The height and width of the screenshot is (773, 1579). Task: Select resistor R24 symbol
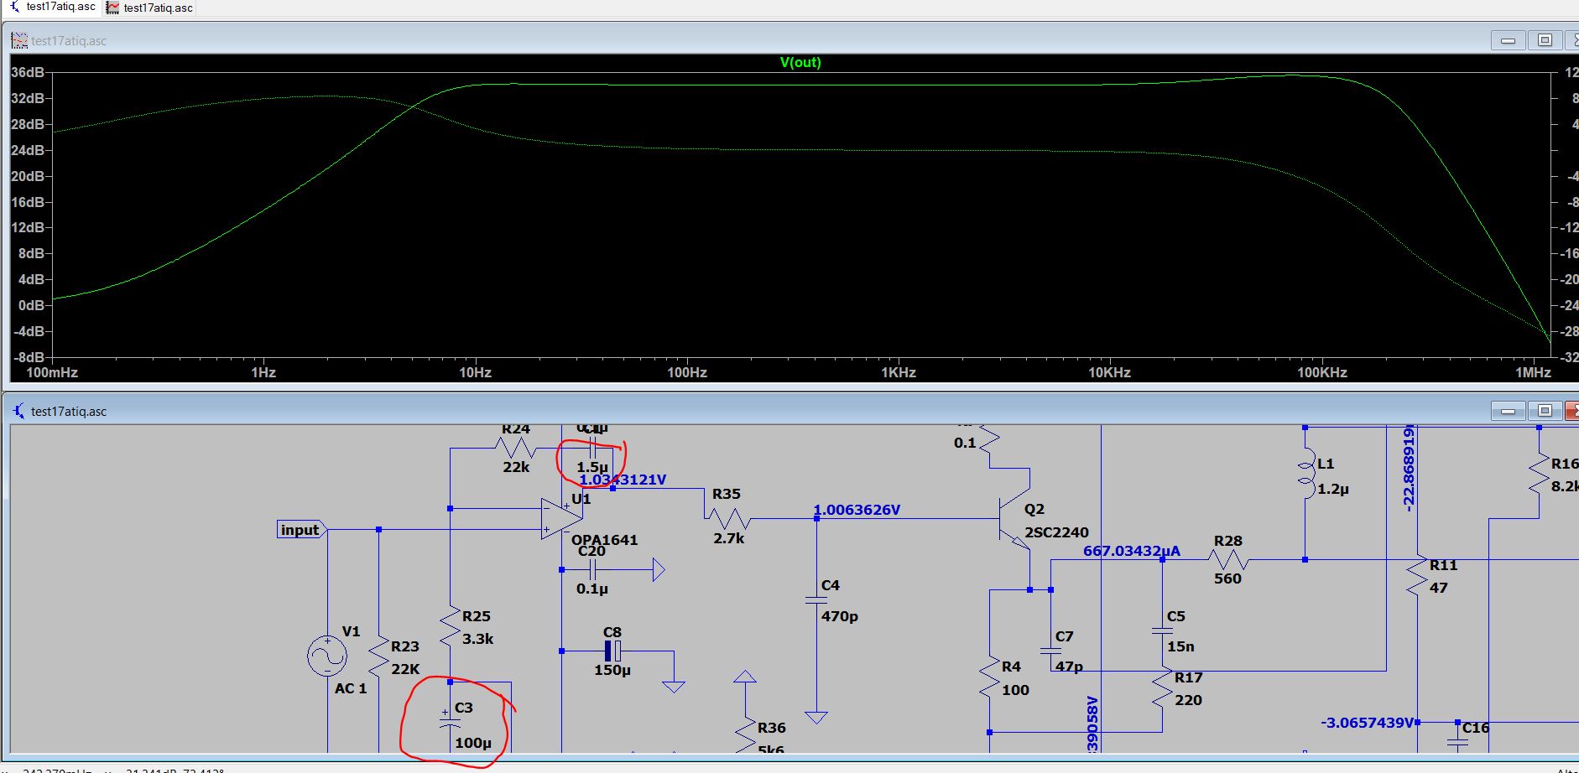point(516,449)
